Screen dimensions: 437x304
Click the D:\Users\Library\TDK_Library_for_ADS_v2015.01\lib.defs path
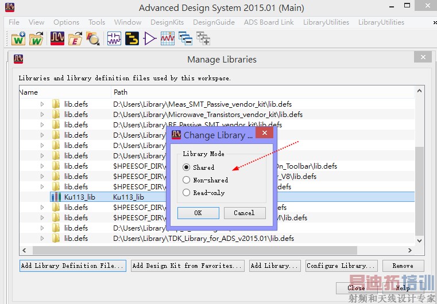tap(203, 239)
